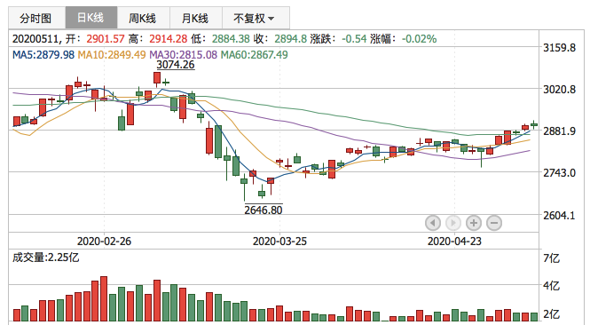Click the 2646.80 low price label
The height and width of the screenshot is (333, 590).
point(264,210)
